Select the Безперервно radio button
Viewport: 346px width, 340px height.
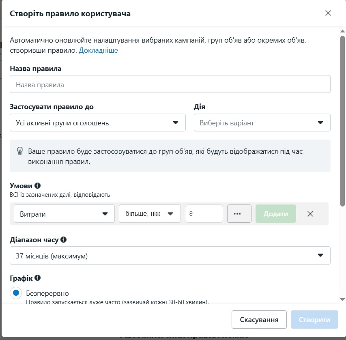[16, 293]
